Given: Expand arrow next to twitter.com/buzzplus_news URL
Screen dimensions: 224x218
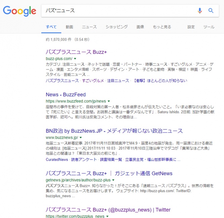Looking at the screenshot, I should tap(107, 216).
